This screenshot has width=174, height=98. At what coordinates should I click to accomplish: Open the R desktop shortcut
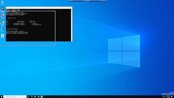[2, 30]
